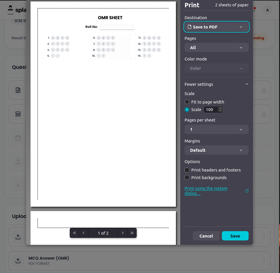Click the layout grid icon in the questions list

[18, 114]
